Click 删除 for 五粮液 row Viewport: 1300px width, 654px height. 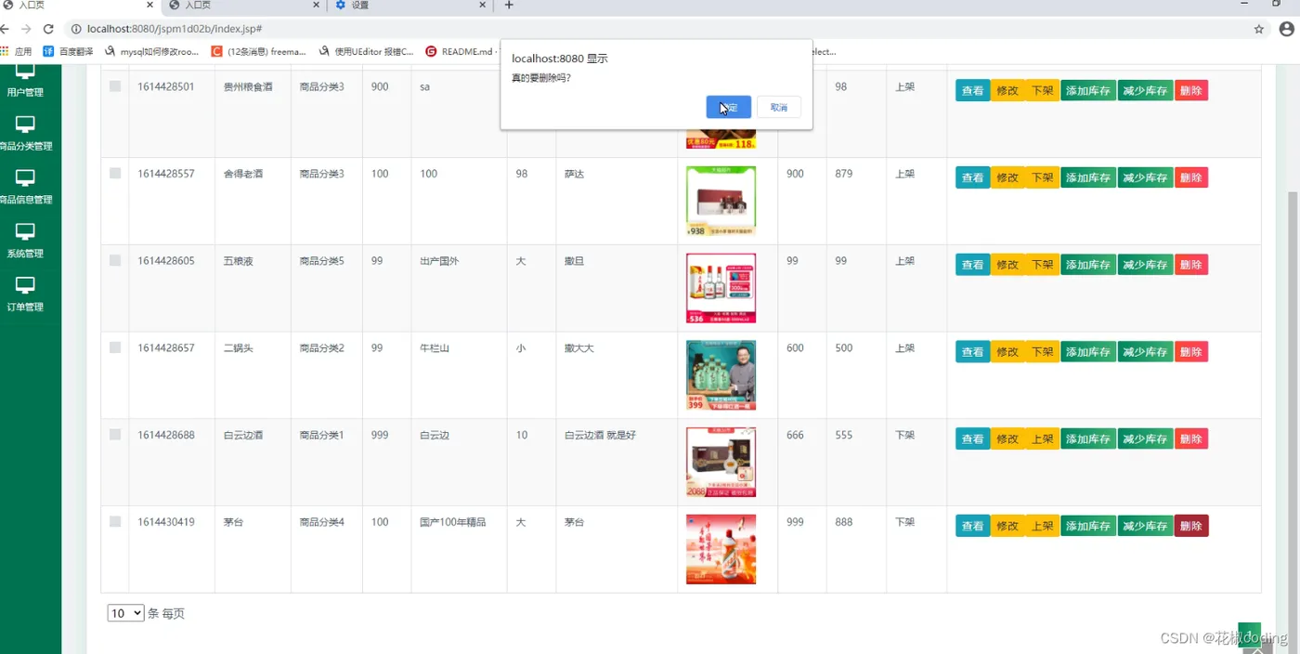click(1191, 265)
